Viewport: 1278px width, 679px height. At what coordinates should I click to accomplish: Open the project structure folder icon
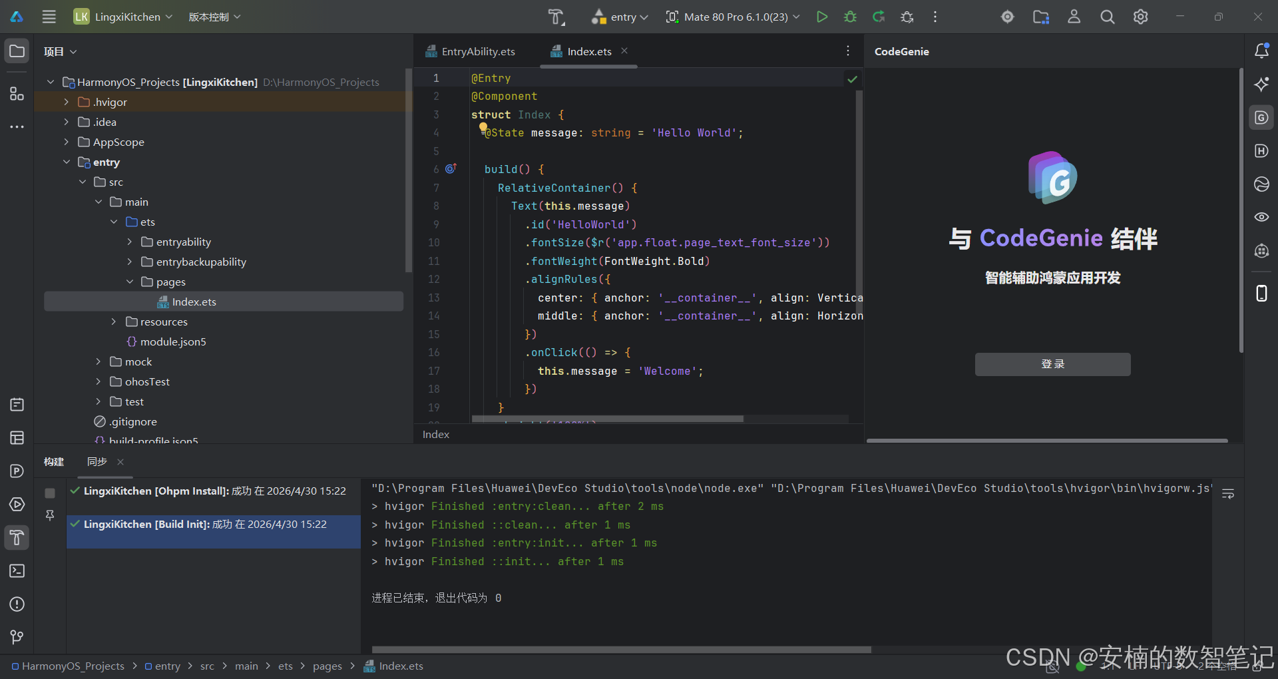coord(1041,17)
